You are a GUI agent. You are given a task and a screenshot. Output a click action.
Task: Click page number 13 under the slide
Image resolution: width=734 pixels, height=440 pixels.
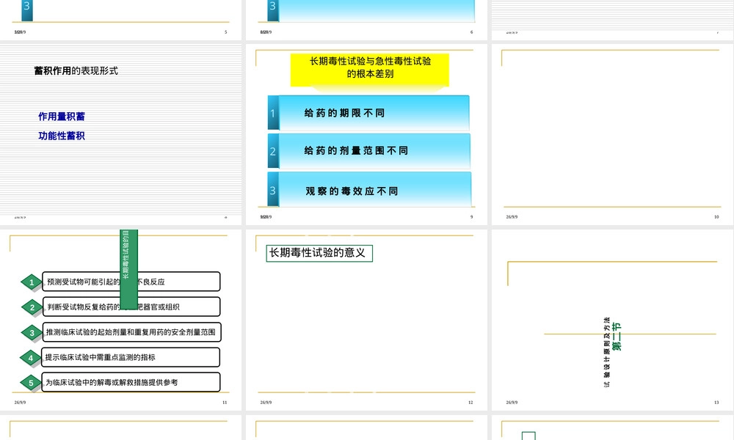coord(716,402)
